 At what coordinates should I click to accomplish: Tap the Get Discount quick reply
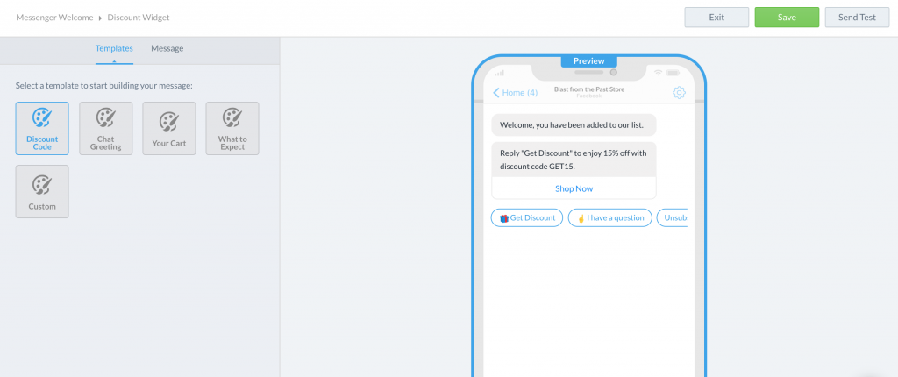(x=527, y=217)
